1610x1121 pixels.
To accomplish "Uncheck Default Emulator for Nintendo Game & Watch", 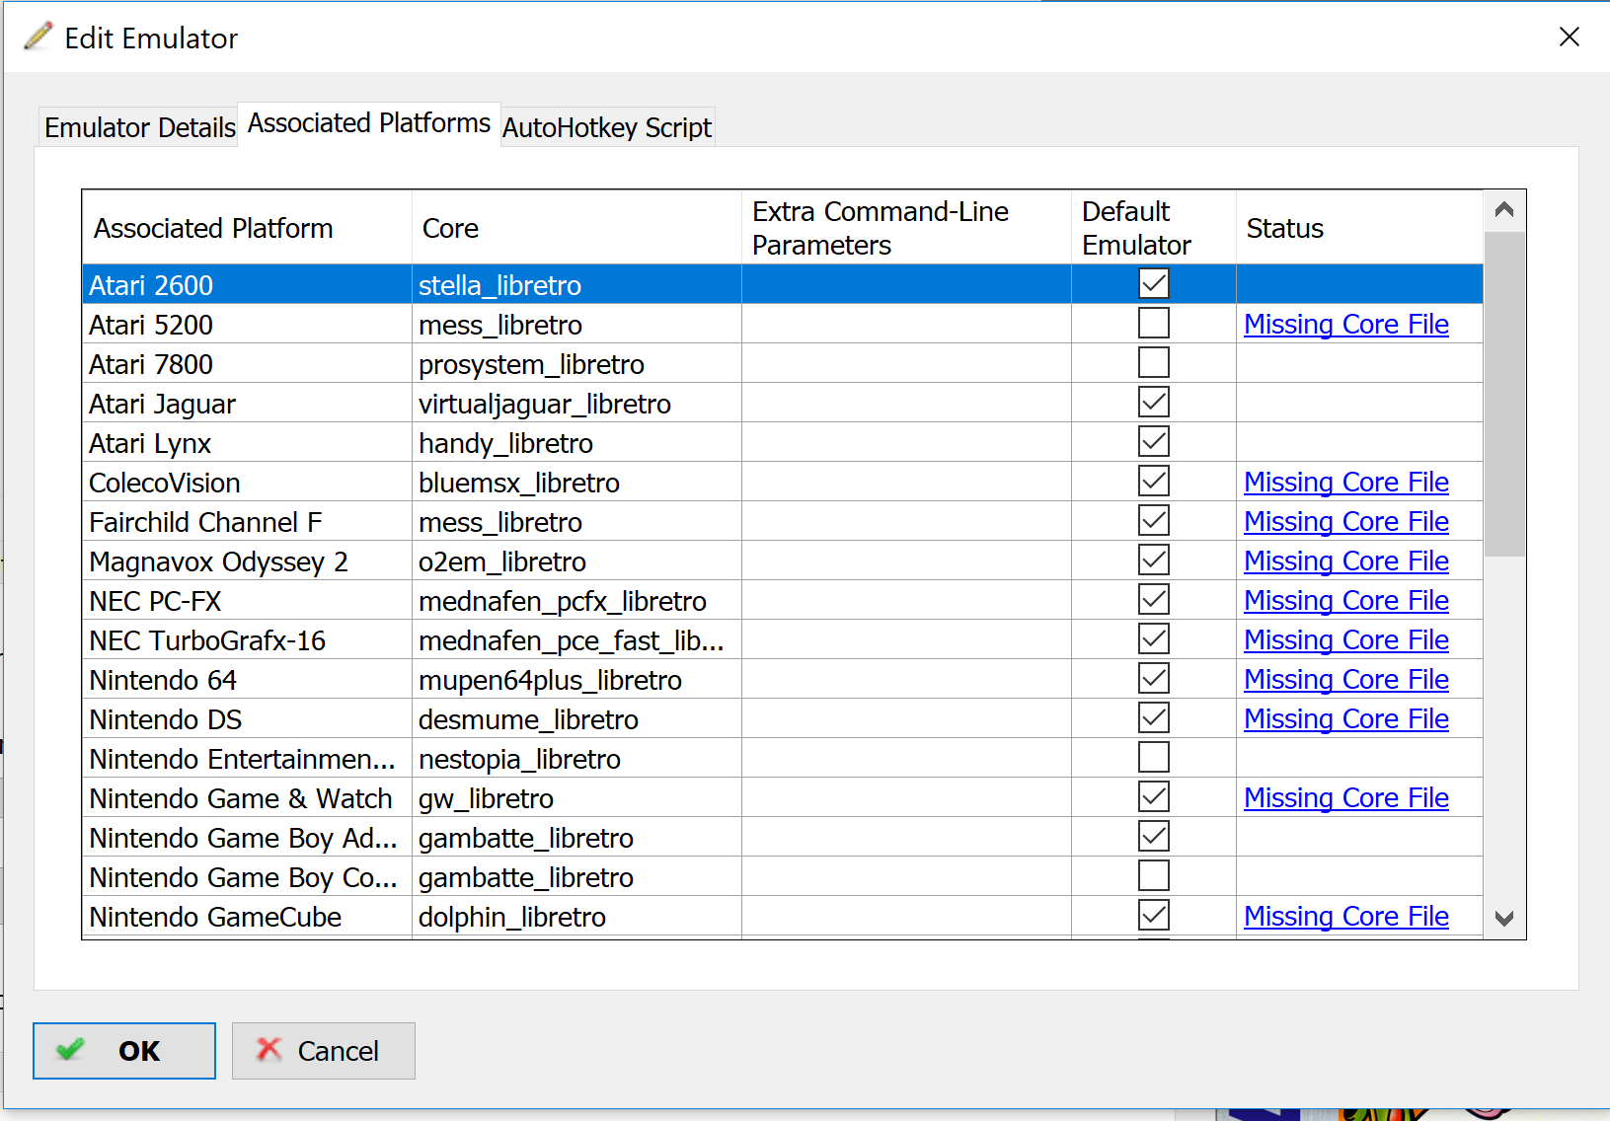I will 1154,797.
